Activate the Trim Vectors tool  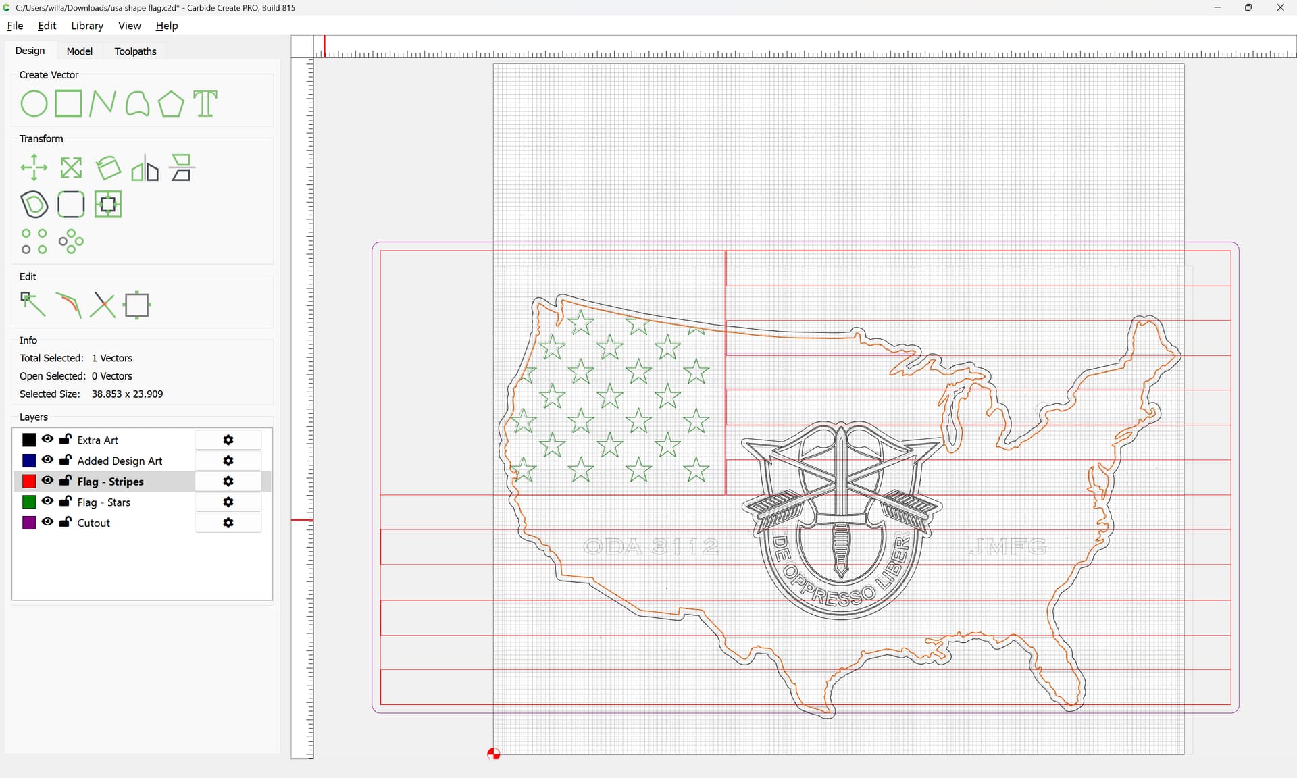pos(68,305)
